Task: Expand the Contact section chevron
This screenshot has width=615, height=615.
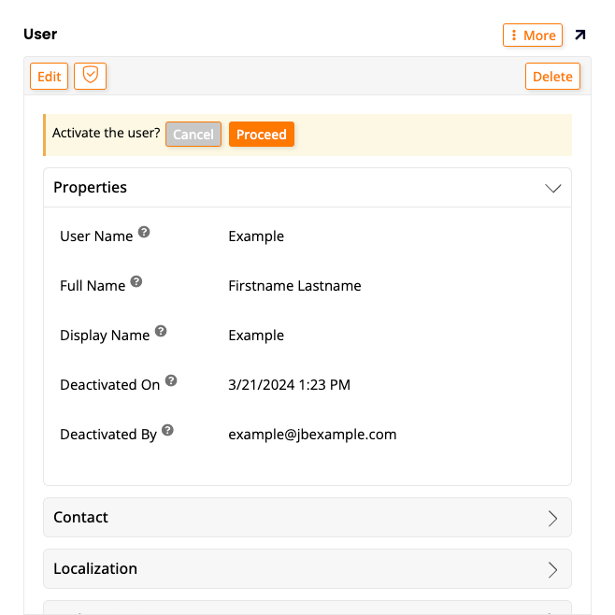Action: 552,518
